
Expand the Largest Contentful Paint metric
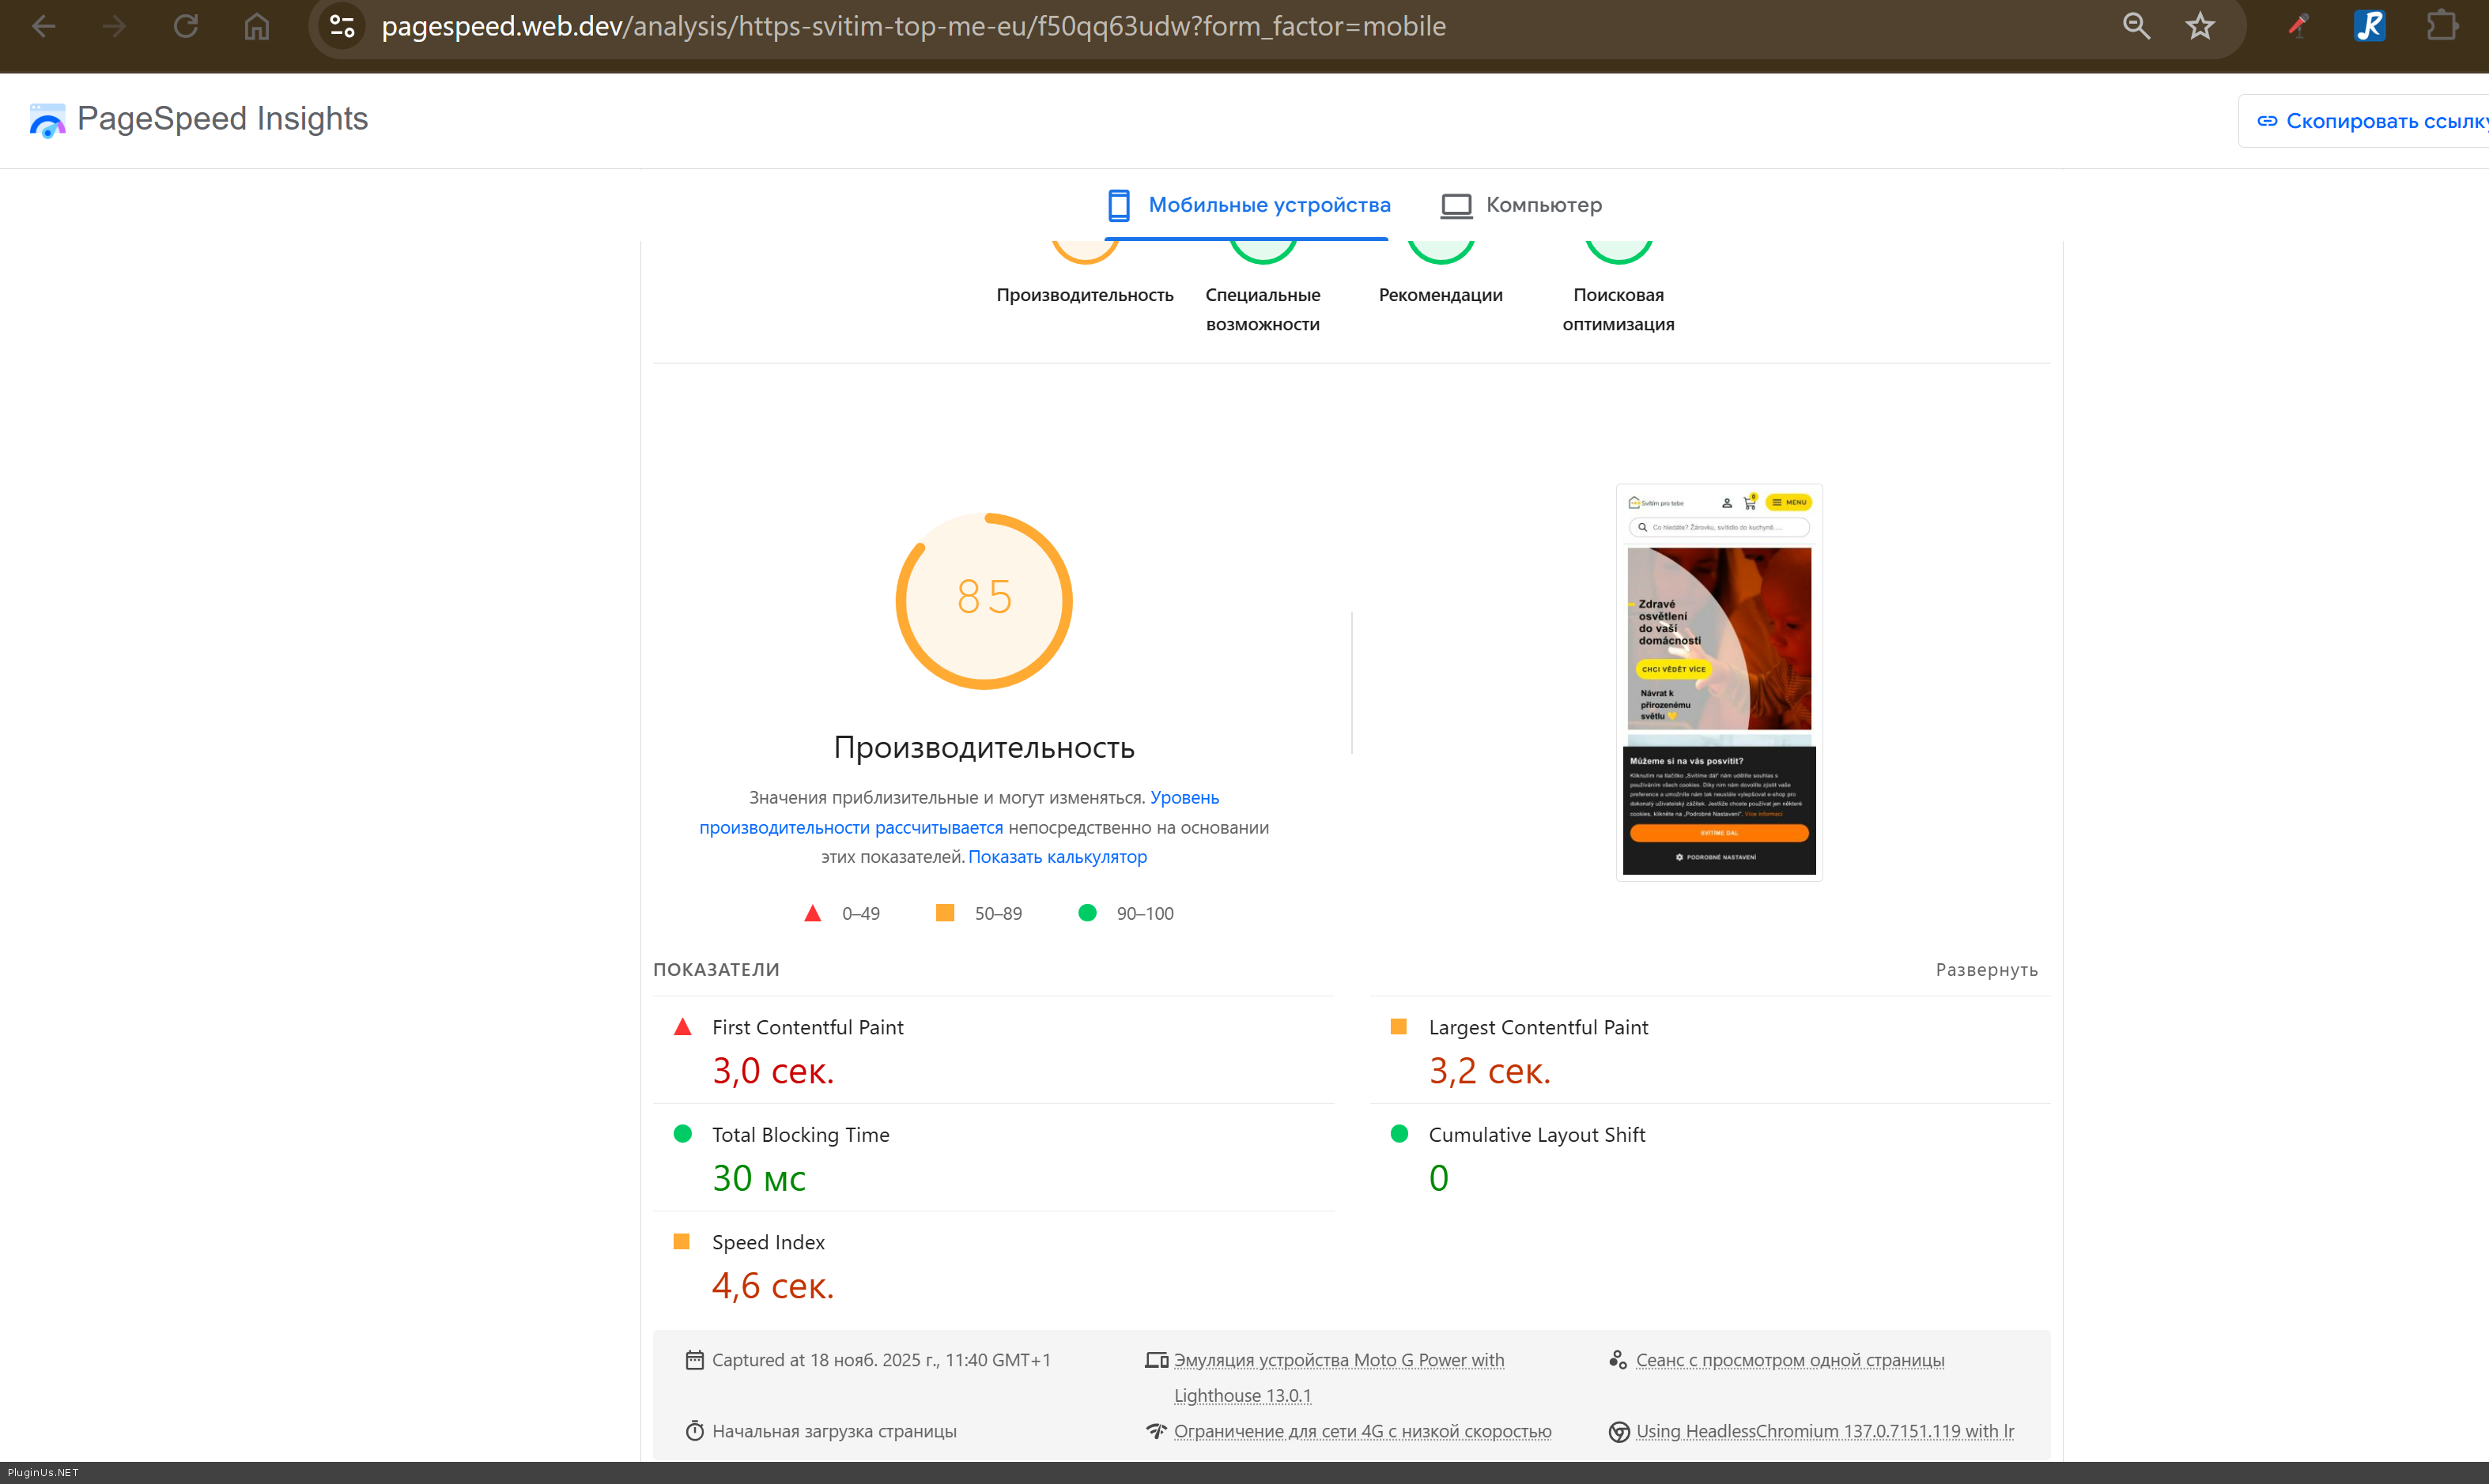click(x=1538, y=1027)
